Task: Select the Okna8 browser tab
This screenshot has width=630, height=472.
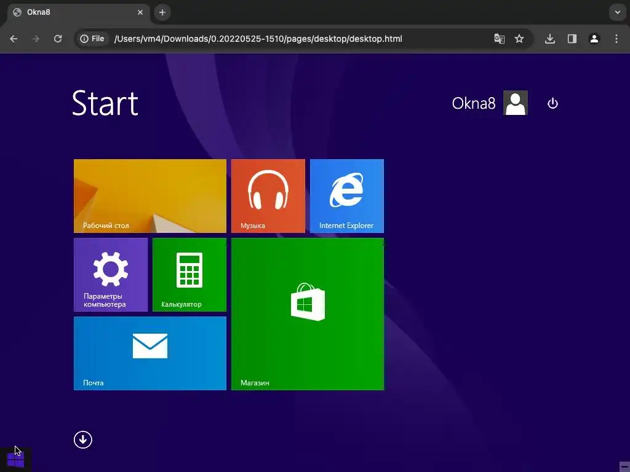Action: click(78, 12)
